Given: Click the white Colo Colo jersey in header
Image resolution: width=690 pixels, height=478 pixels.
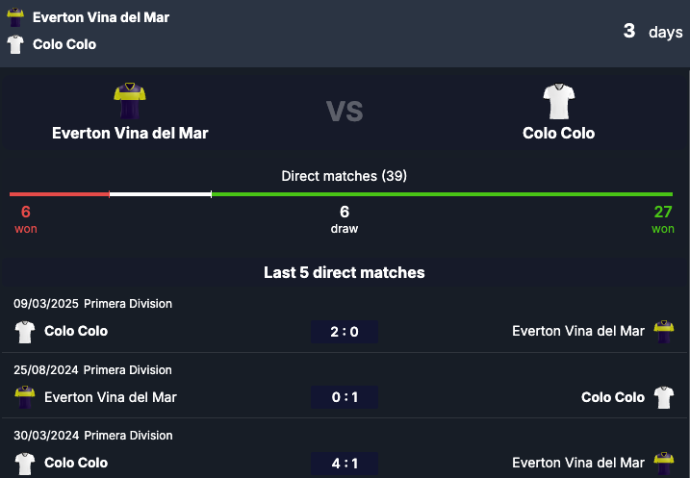Looking at the screenshot, I should (x=15, y=44).
